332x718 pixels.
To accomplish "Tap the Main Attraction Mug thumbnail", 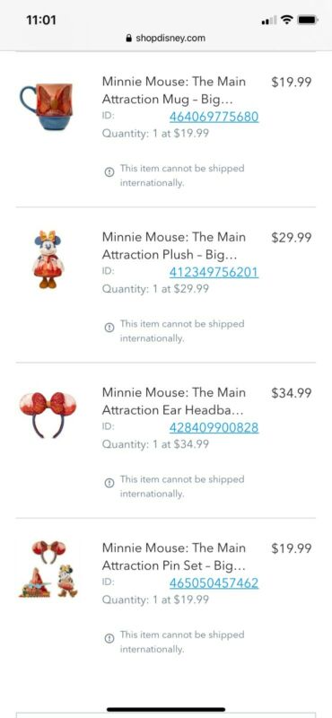I will [47, 106].
